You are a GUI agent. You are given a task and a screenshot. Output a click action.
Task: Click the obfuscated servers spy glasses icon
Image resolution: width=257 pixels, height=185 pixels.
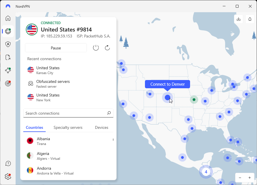pyautogui.click(x=31, y=84)
